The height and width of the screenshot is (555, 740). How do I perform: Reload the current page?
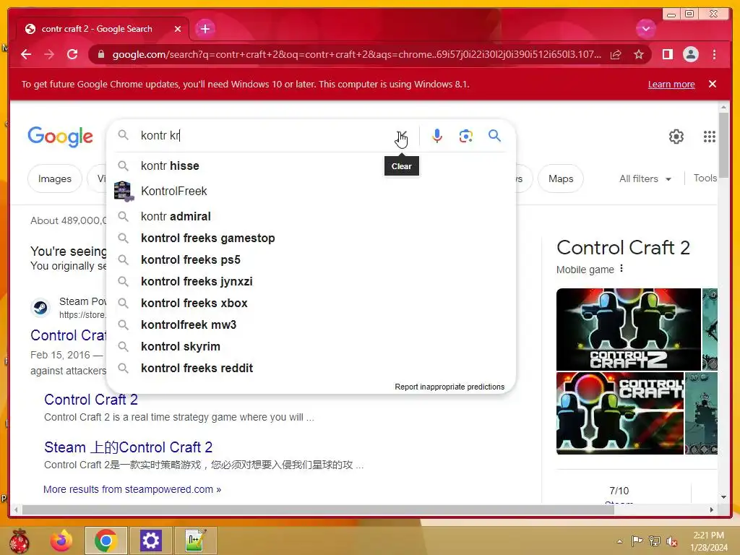click(72, 54)
